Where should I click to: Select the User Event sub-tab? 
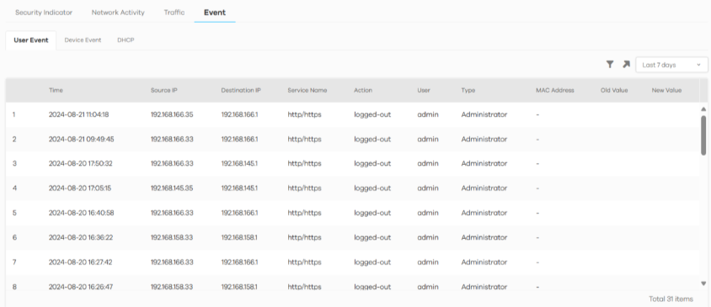(x=31, y=40)
